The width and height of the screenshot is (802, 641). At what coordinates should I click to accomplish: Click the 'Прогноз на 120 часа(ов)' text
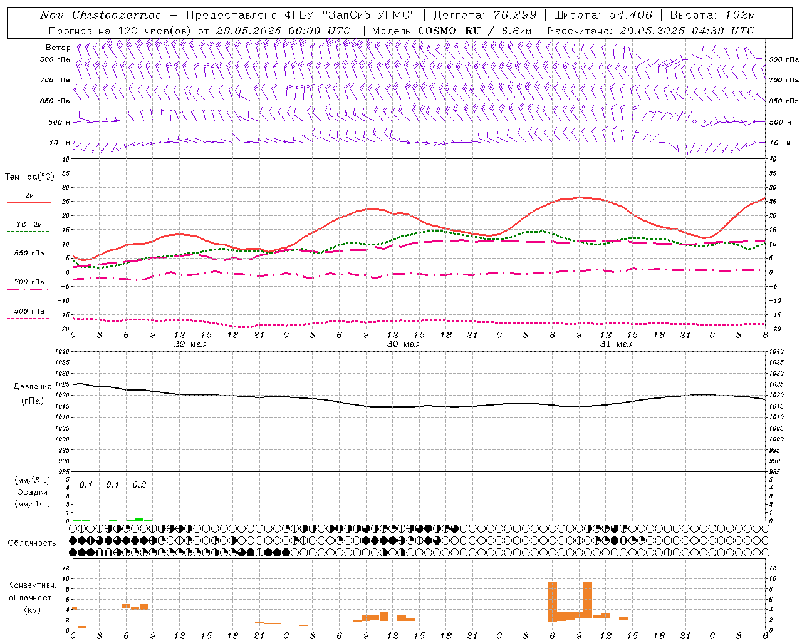[120, 31]
